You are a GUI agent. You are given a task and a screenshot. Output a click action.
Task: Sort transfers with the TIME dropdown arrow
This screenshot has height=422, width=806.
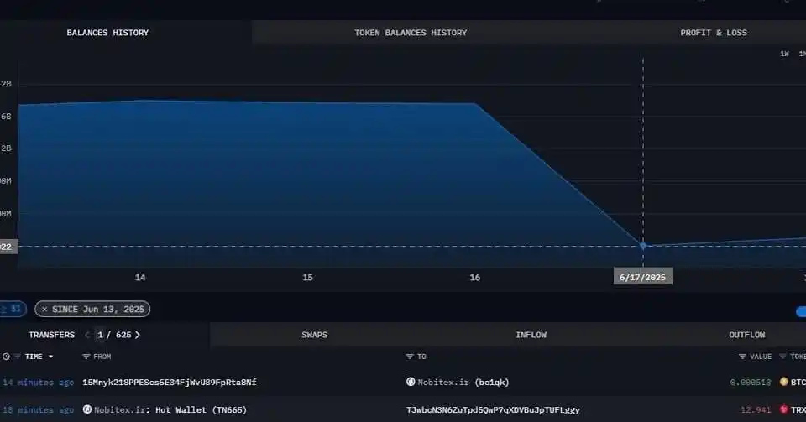50,357
